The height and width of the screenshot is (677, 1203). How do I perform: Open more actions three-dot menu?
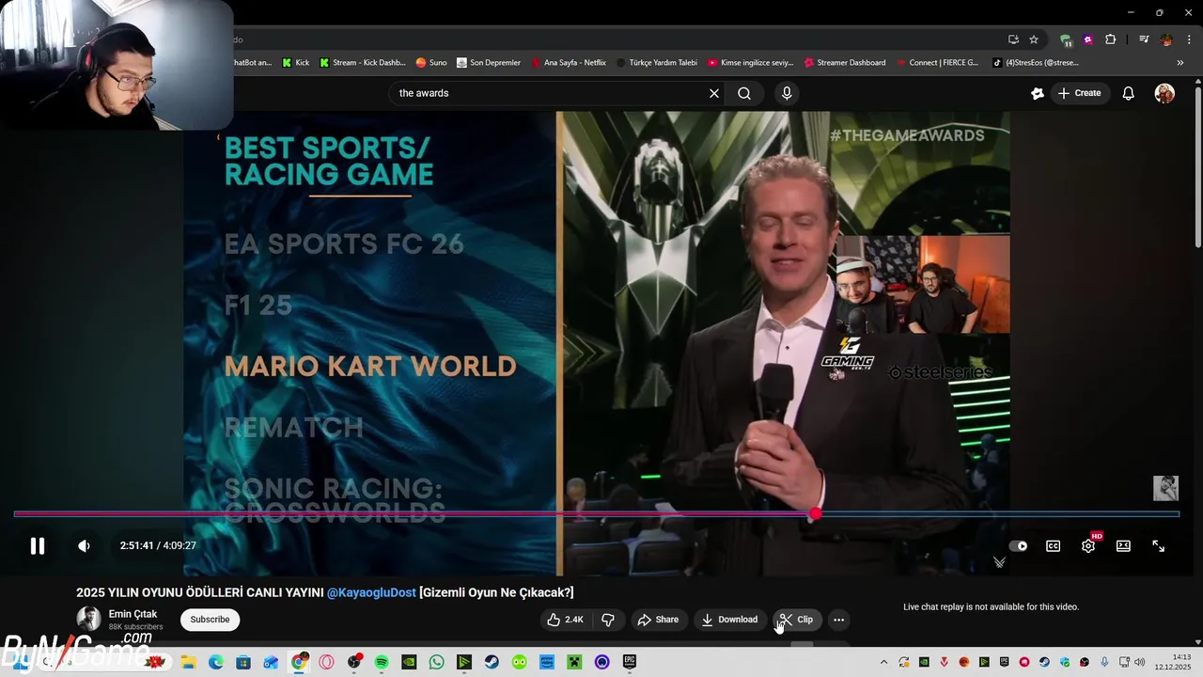click(x=838, y=620)
